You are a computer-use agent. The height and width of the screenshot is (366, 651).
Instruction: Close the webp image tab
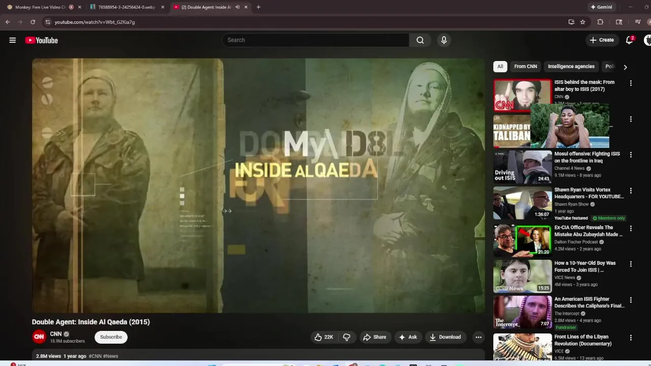point(163,7)
